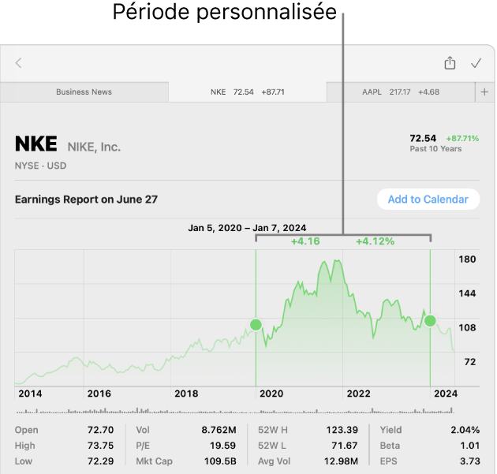
Task: Click the Past 10 Years label
Action: click(x=435, y=148)
